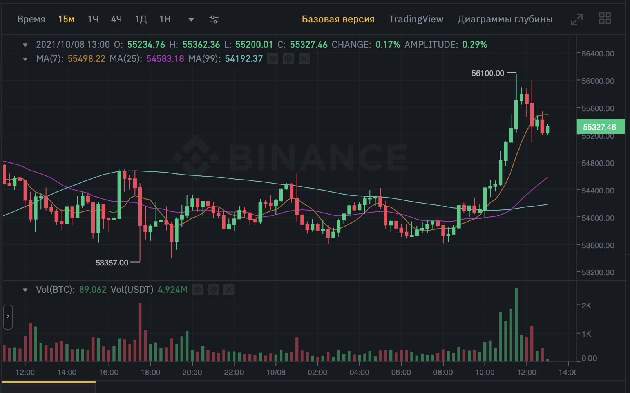Switch to TradingView chart tab
Image resolution: width=630 pixels, height=393 pixels.
(416, 19)
